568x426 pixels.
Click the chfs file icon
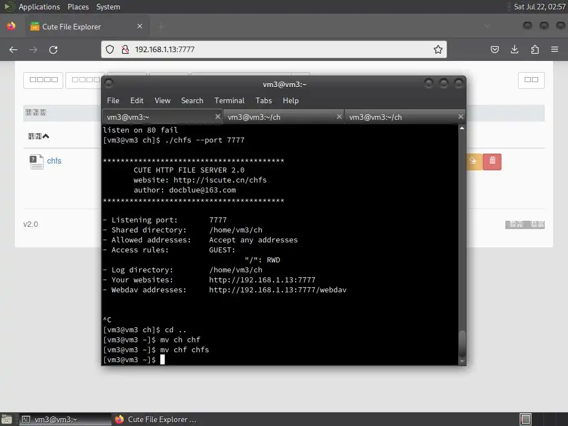coord(36,161)
